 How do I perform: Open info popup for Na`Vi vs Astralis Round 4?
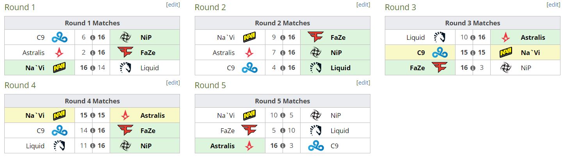point(93,116)
